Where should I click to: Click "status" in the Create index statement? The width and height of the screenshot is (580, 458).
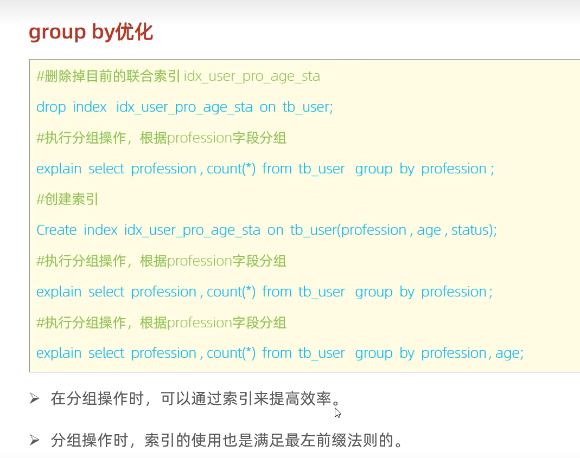click(x=471, y=230)
